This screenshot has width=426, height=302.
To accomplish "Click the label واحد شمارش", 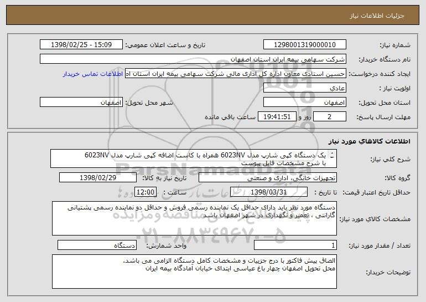I will point(167,245).
